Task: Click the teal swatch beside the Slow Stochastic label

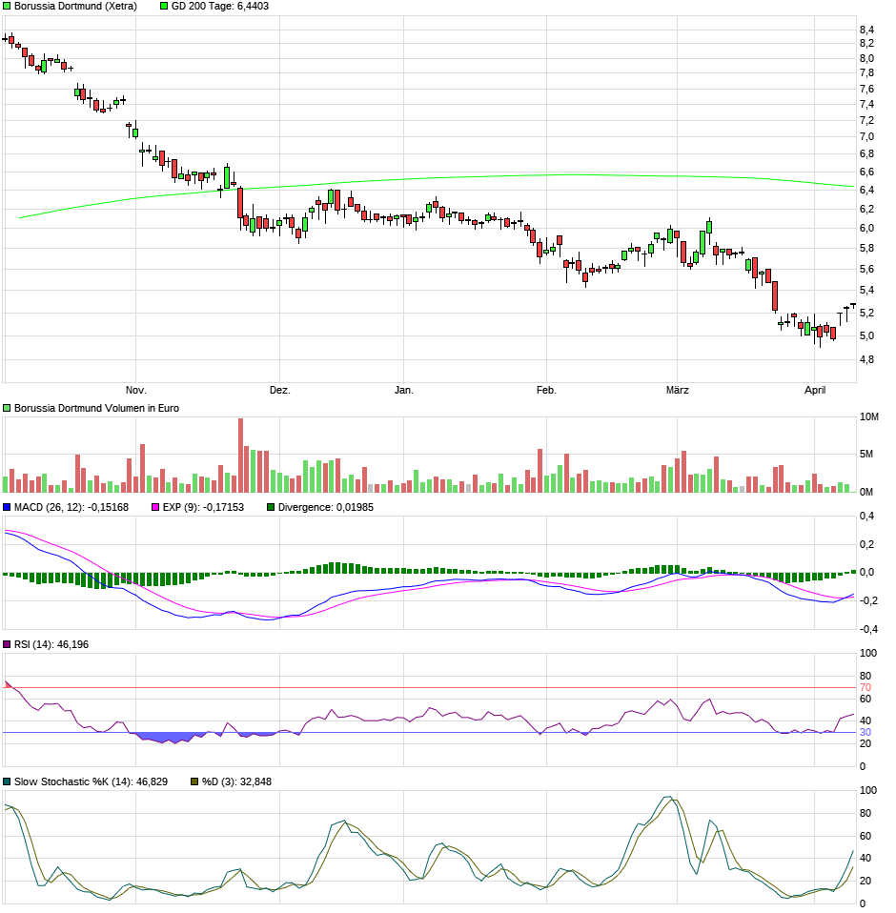Action: click(x=7, y=782)
